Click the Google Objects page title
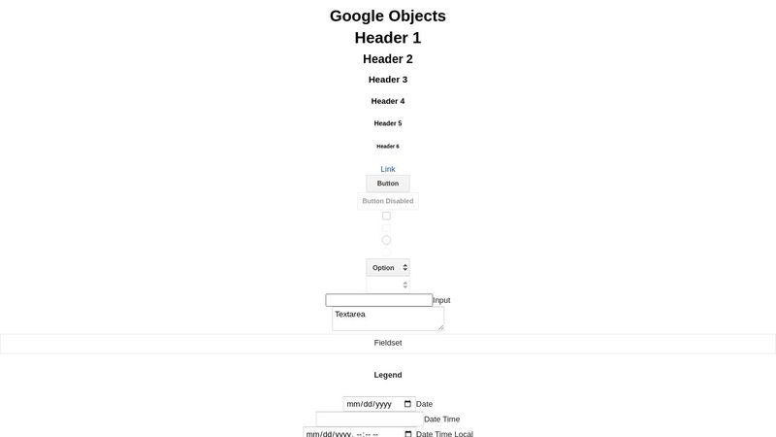This screenshot has height=437, width=776. (388, 16)
